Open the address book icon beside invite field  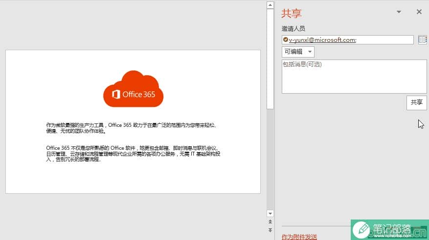tap(422, 40)
